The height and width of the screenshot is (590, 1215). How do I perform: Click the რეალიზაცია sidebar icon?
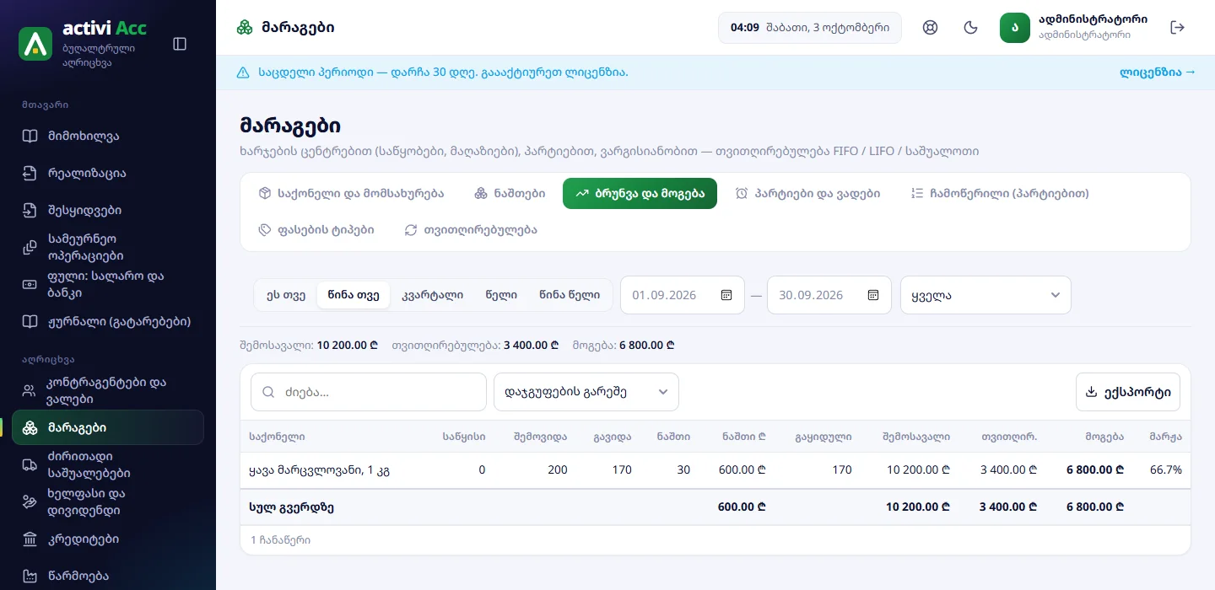point(30,174)
